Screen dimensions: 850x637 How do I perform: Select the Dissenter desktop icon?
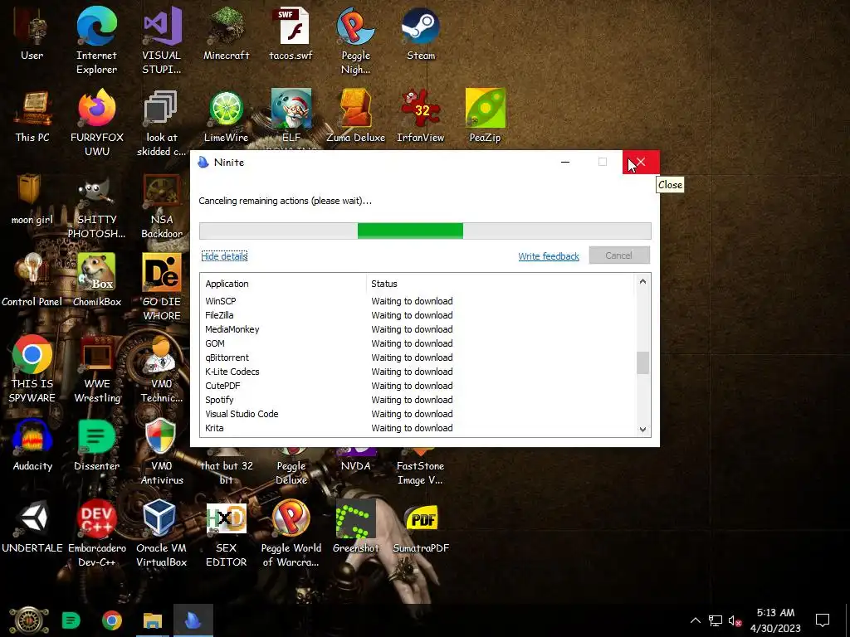[x=96, y=445]
